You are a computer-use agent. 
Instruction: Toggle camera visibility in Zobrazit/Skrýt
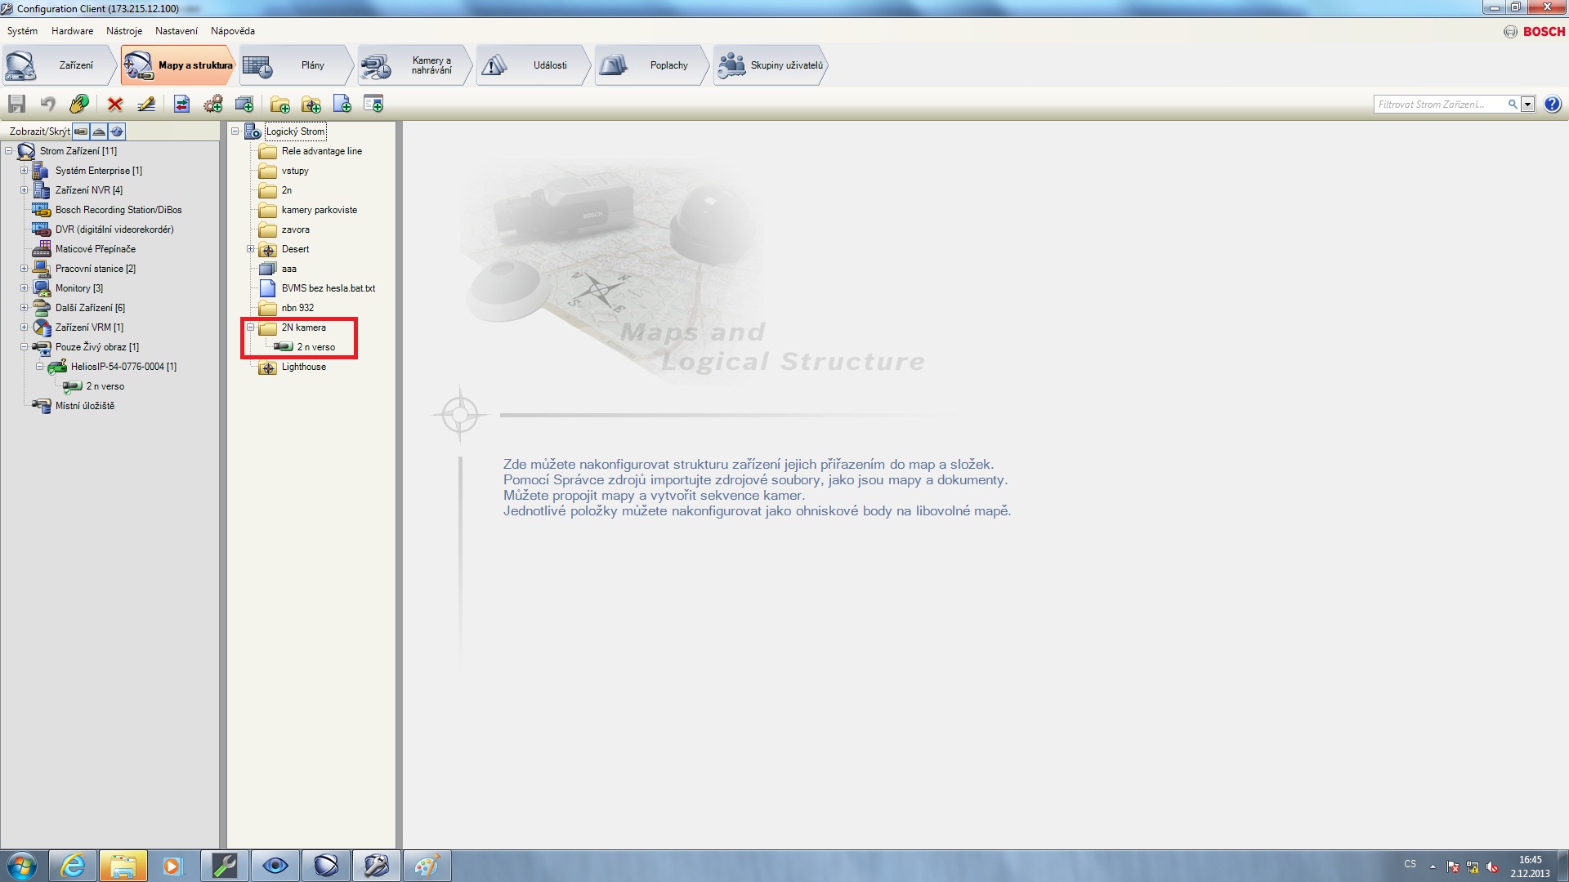click(81, 131)
